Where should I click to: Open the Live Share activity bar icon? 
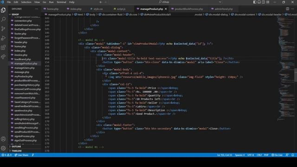[3, 57]
